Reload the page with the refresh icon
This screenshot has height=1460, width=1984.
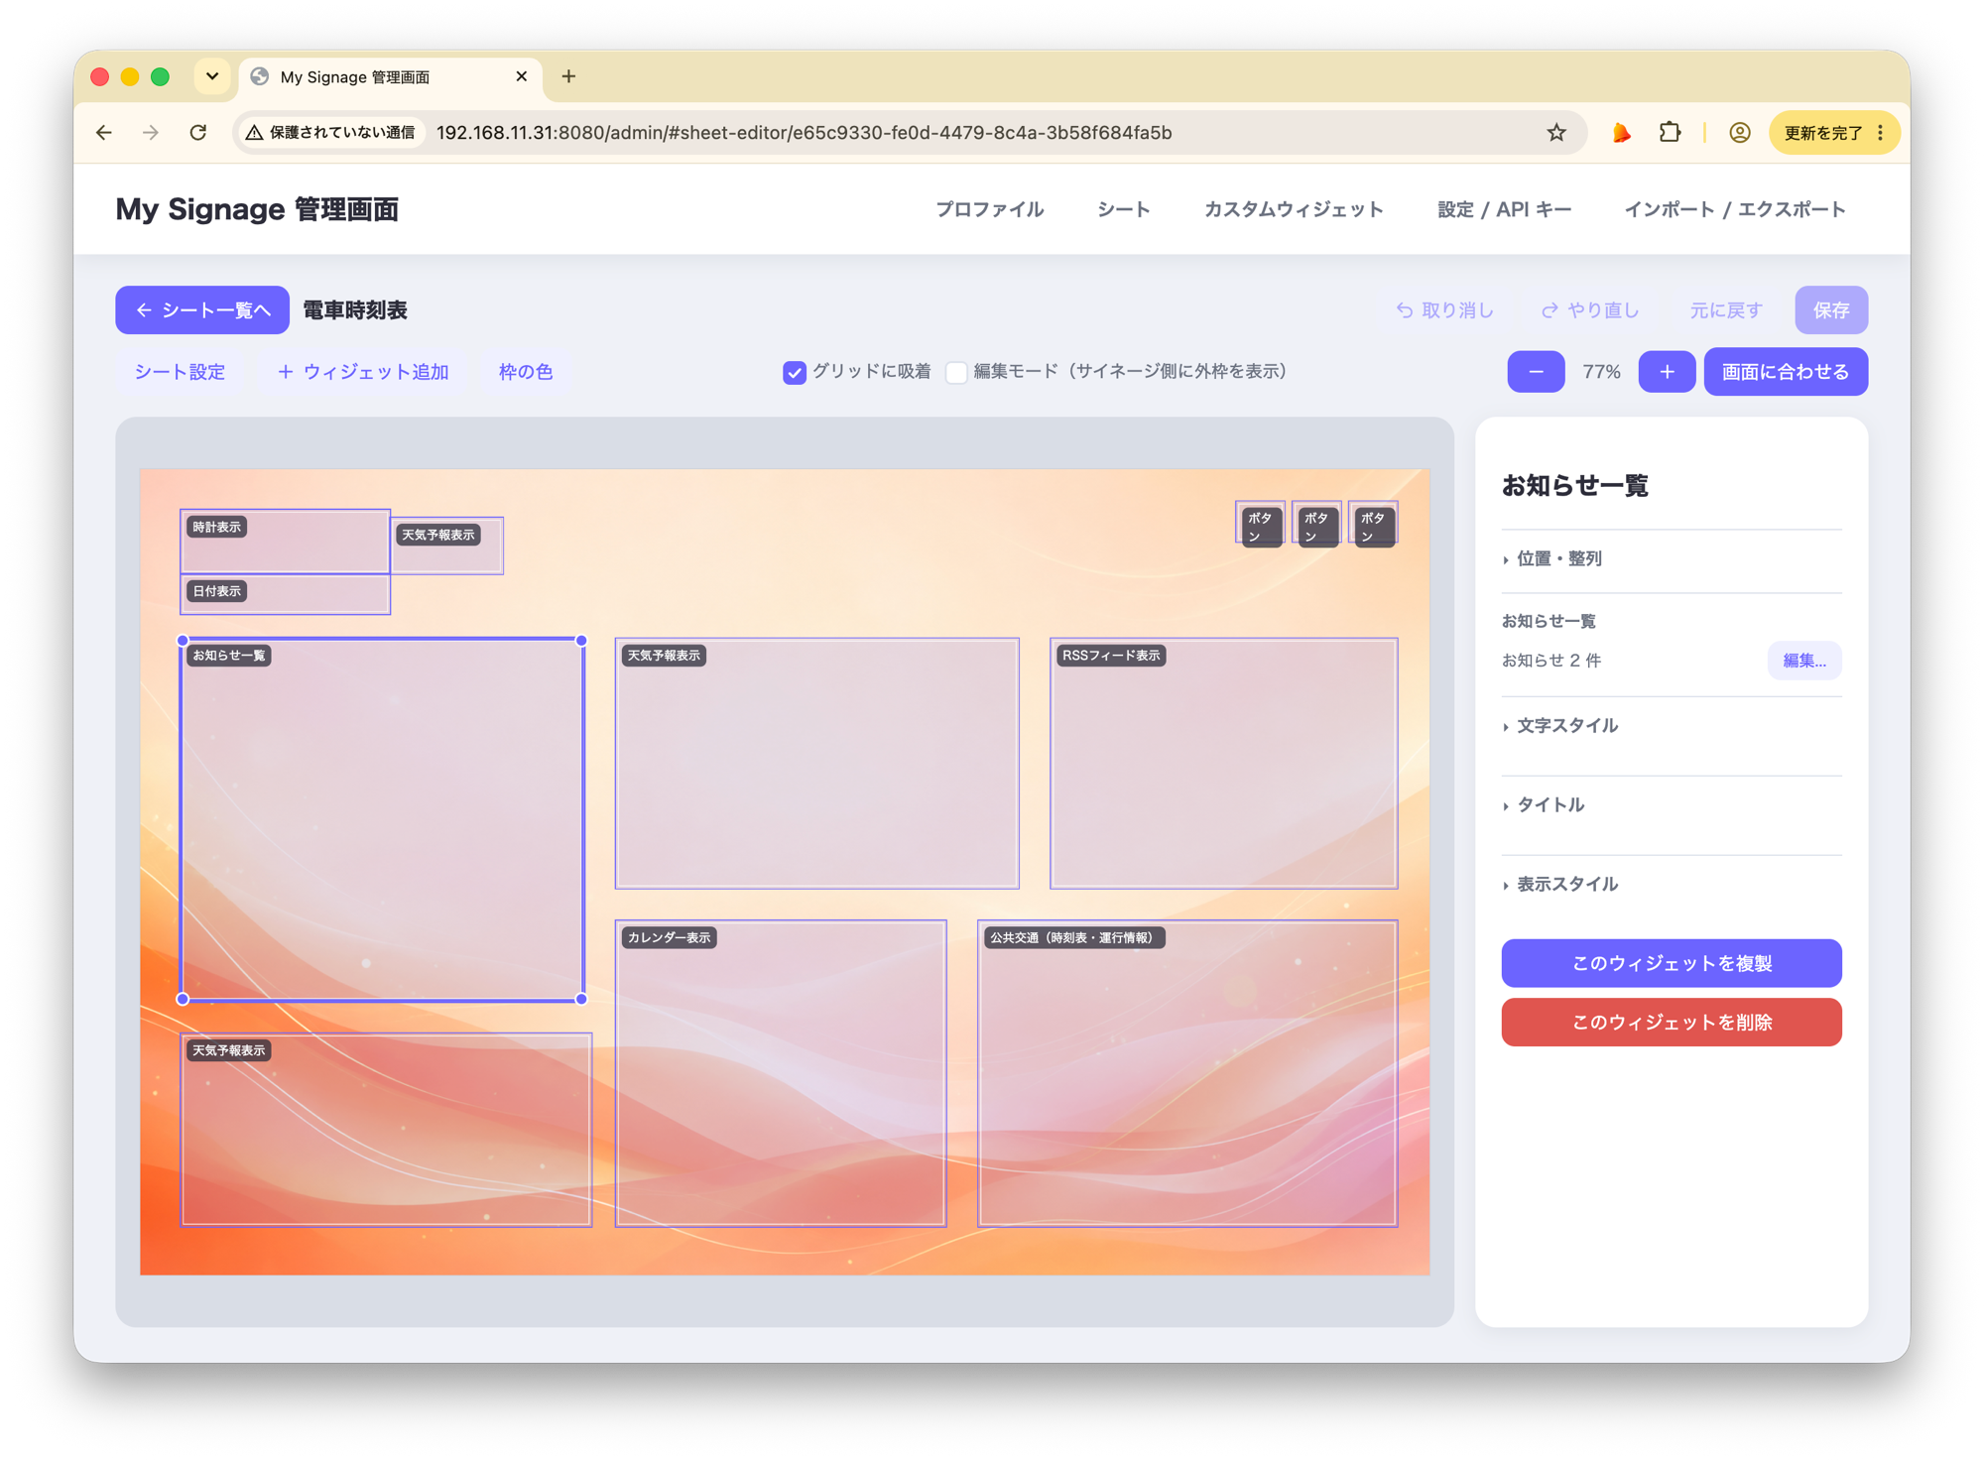pyautogui.click(x=198, y=133)
